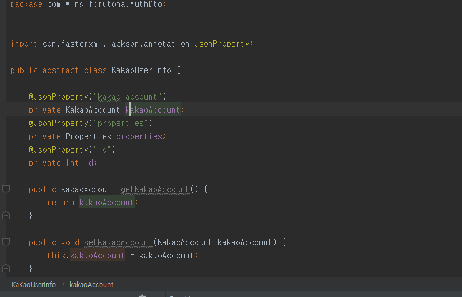
Task: Click @JsonProperty annotation above kakaoAccount field
Action: [59, 97]
